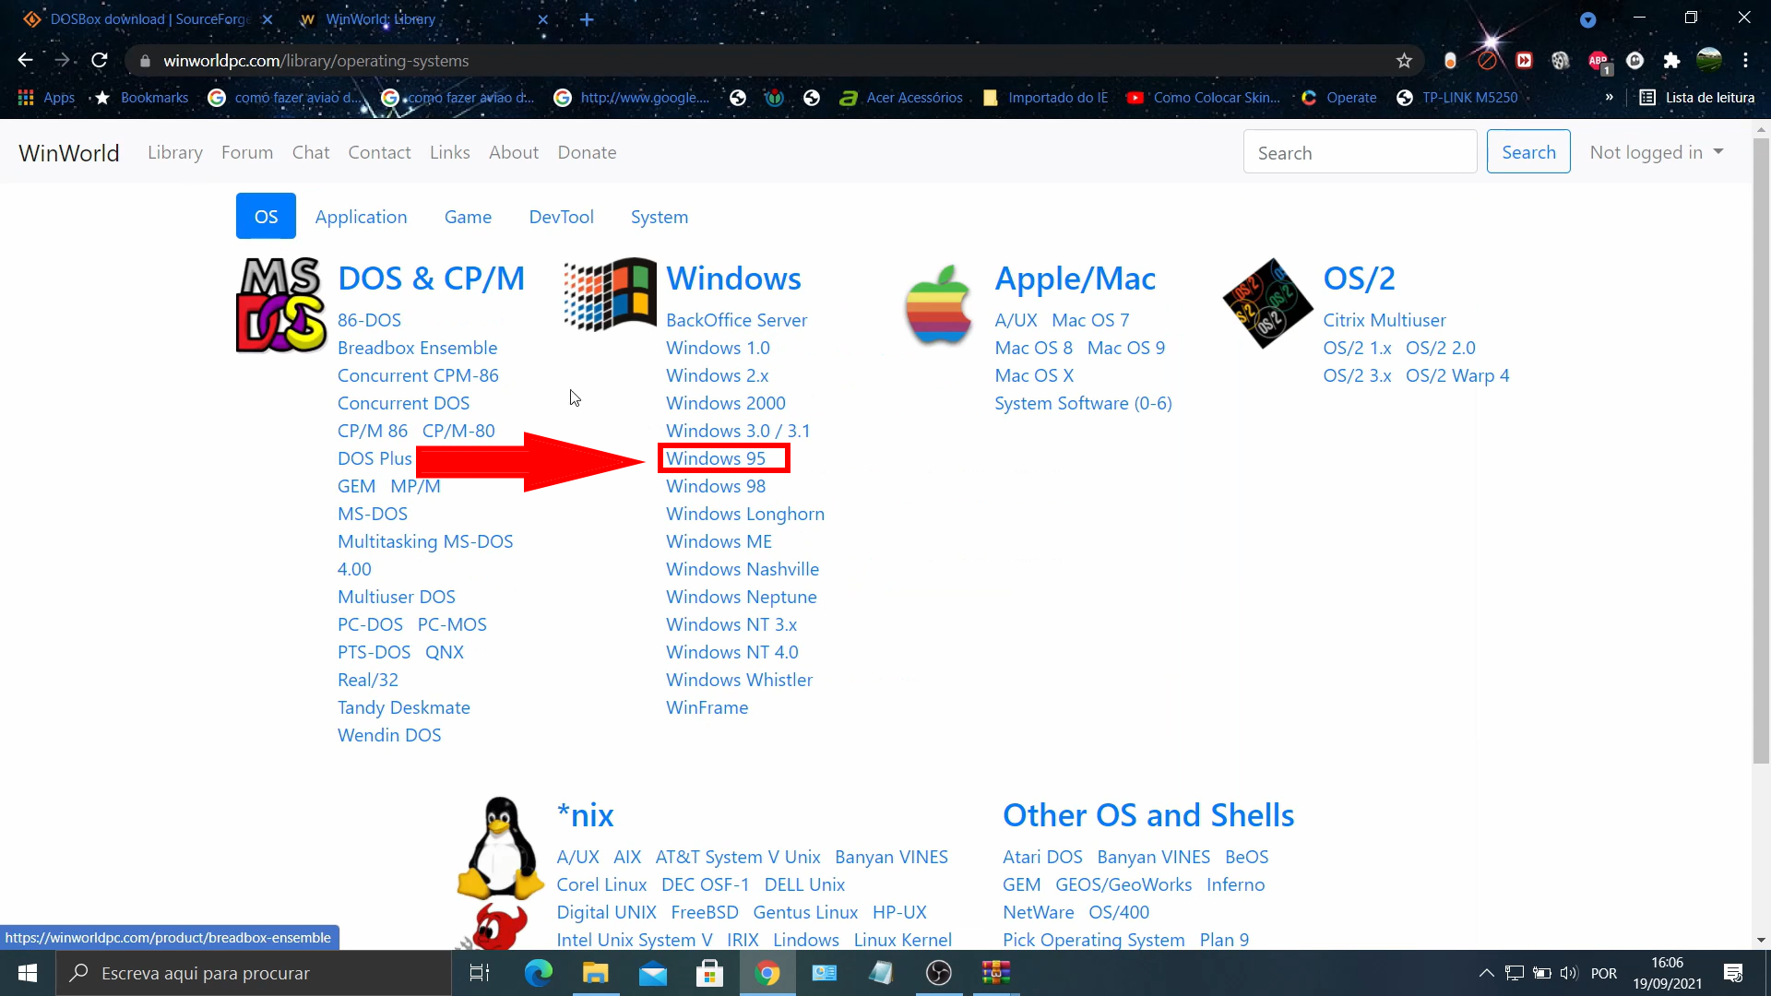Open the OS/2 Warp 4 link
This screenshot has width=1771, height=996.
pos(1457,375)
